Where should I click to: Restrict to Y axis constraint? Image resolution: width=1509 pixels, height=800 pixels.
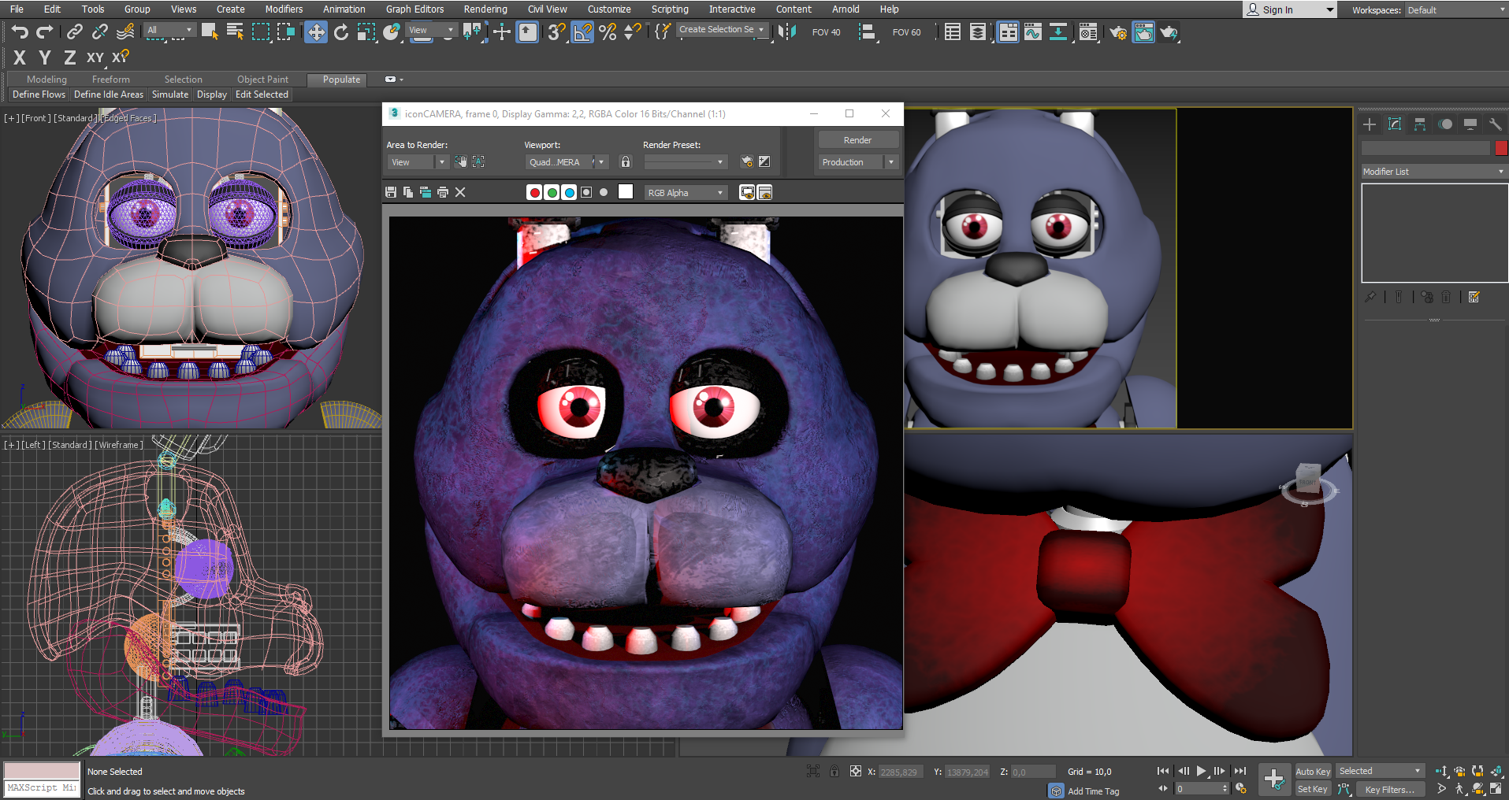pyautogui.click(x=45, y=57)
